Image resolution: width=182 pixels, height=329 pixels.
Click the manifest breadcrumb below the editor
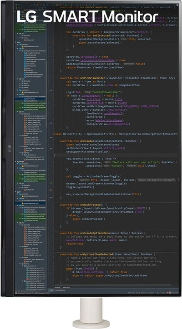57,287
